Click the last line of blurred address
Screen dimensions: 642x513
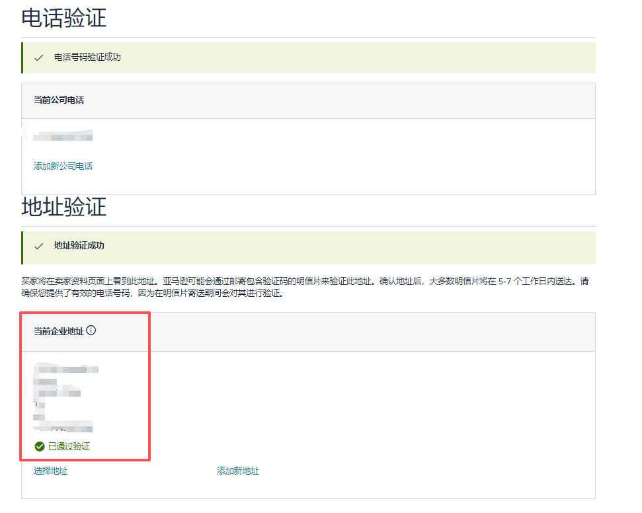66,428
